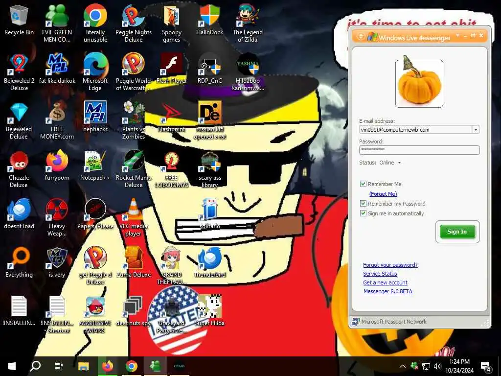Viewport: 501px width, 376px height.
Task: Launch HalloDock shortcut
Action: [209, 20]
